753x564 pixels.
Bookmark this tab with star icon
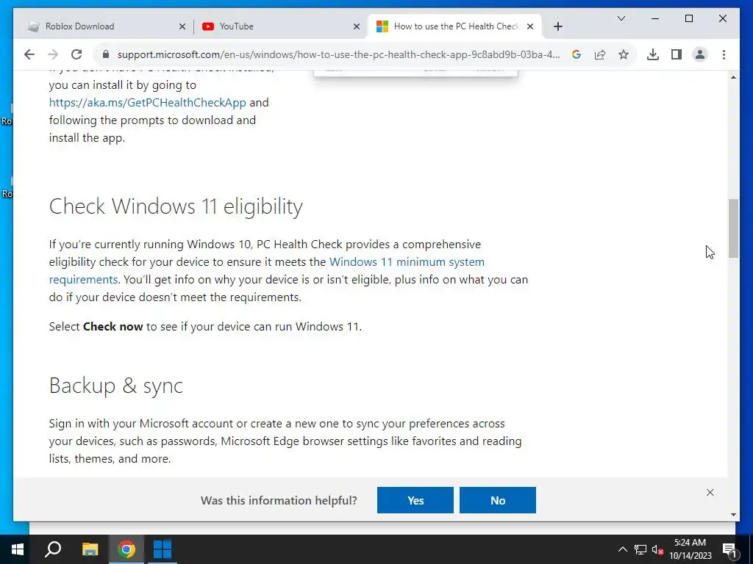[x=624, y=54]
